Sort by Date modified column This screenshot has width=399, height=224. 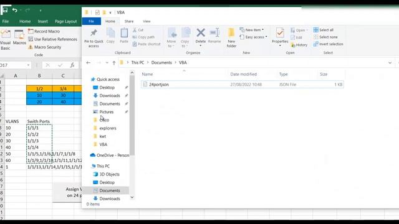244,74
